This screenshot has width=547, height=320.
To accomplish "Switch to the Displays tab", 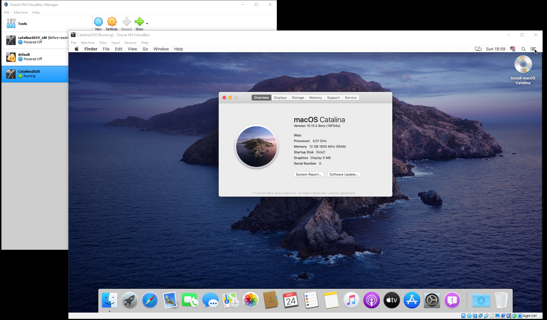I will pyautogui.click(x=280, y=98).
